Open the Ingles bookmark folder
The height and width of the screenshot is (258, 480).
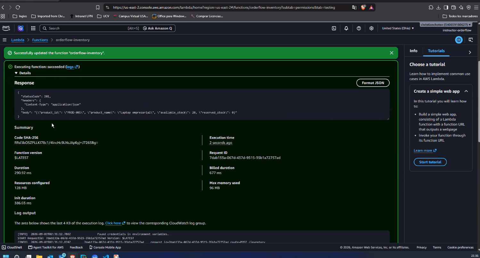(x=20, y=16)
